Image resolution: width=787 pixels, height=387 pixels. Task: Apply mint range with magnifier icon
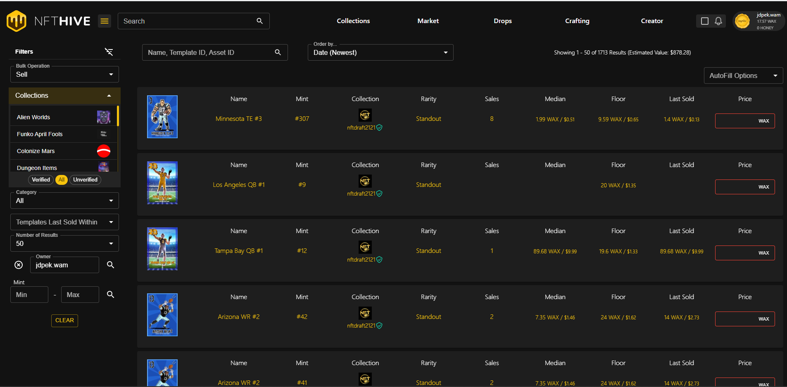[x=110, y=295]
